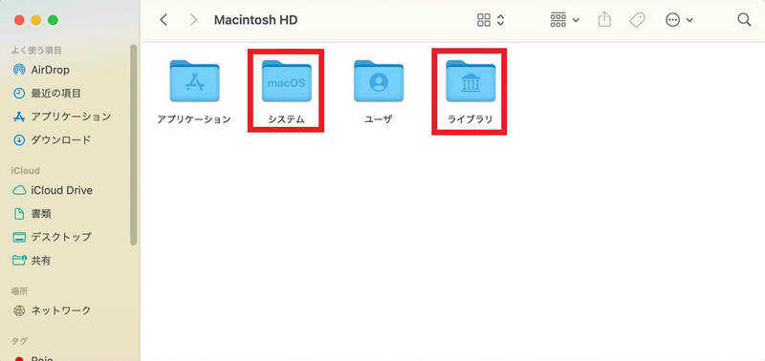This screenshot has height=361, width=765.
Task: Go back with the left chevron
Action: 164,20
